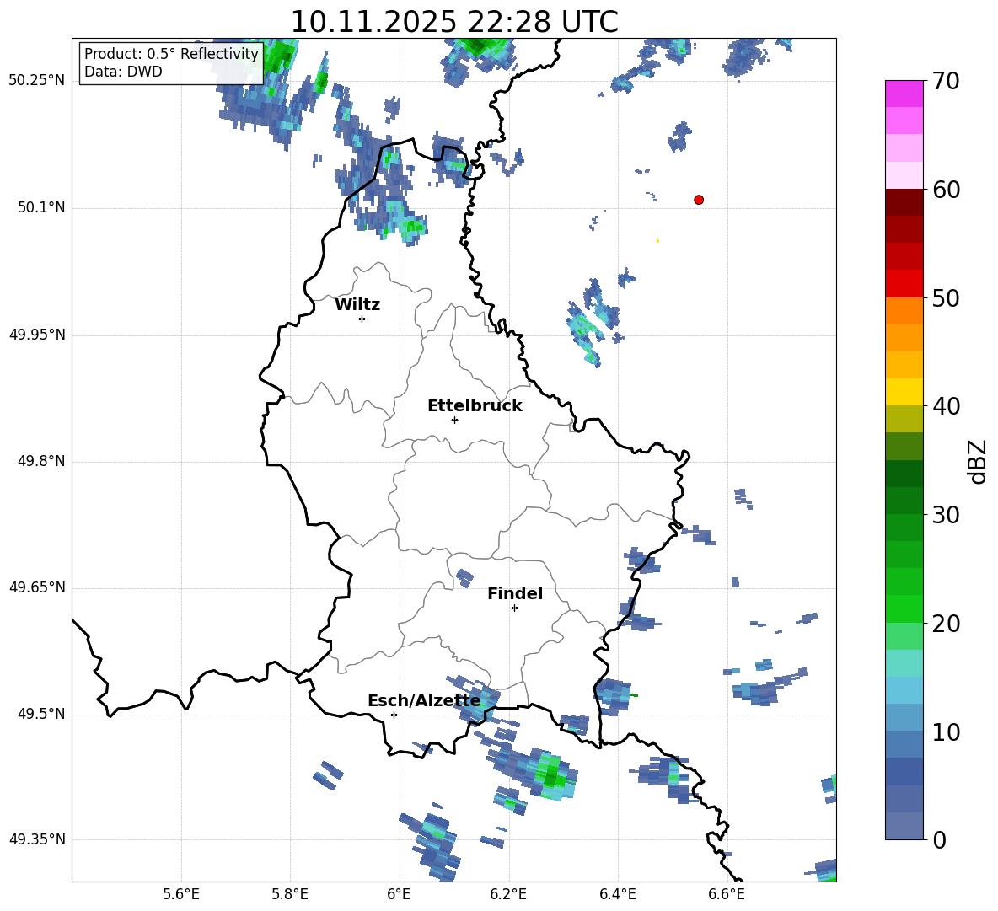The width and height of the screenshot is (998, 911).
Task: Click the 49.65°N latitude label
Action: [38, 587]
